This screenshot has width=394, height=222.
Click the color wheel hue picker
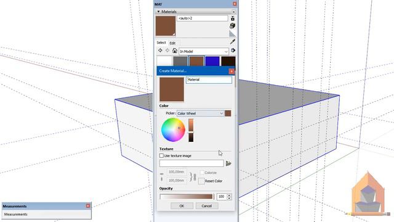pos(173,130)
